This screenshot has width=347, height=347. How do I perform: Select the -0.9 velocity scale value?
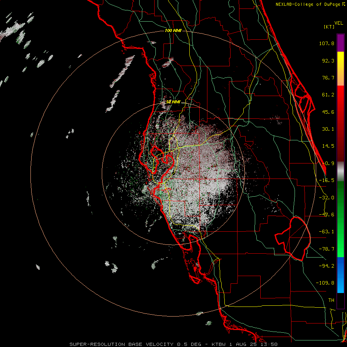pyautogui.click(x=328, y=163)
